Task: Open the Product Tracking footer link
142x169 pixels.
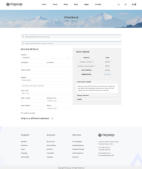Action: pos(78,149)
